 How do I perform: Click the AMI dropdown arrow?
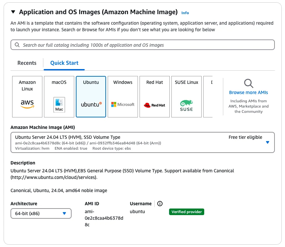[x=268, y=142]
